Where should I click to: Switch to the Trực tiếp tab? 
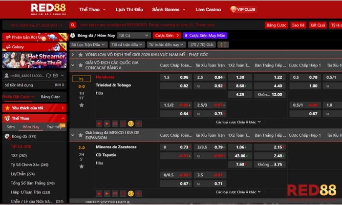pyautogui.click(x=55, y=127)
